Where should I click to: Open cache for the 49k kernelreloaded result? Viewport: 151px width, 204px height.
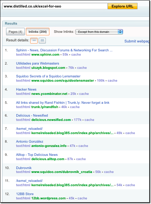(x=130, y=133)
